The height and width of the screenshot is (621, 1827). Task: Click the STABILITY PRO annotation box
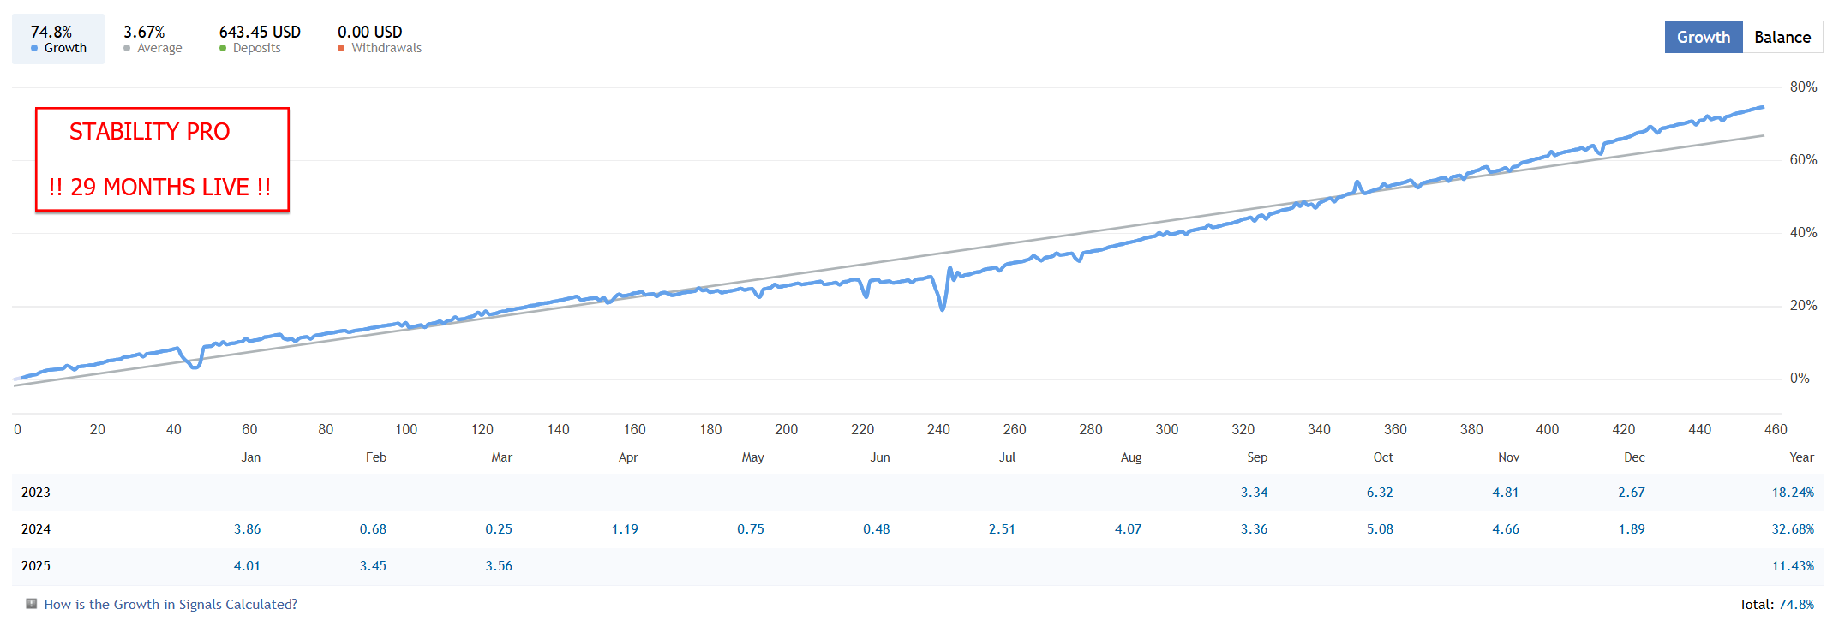pyautogui.click(x=162, y=159)
